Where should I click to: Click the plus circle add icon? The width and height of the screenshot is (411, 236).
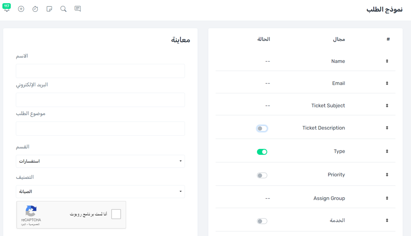tap(21, 9)
